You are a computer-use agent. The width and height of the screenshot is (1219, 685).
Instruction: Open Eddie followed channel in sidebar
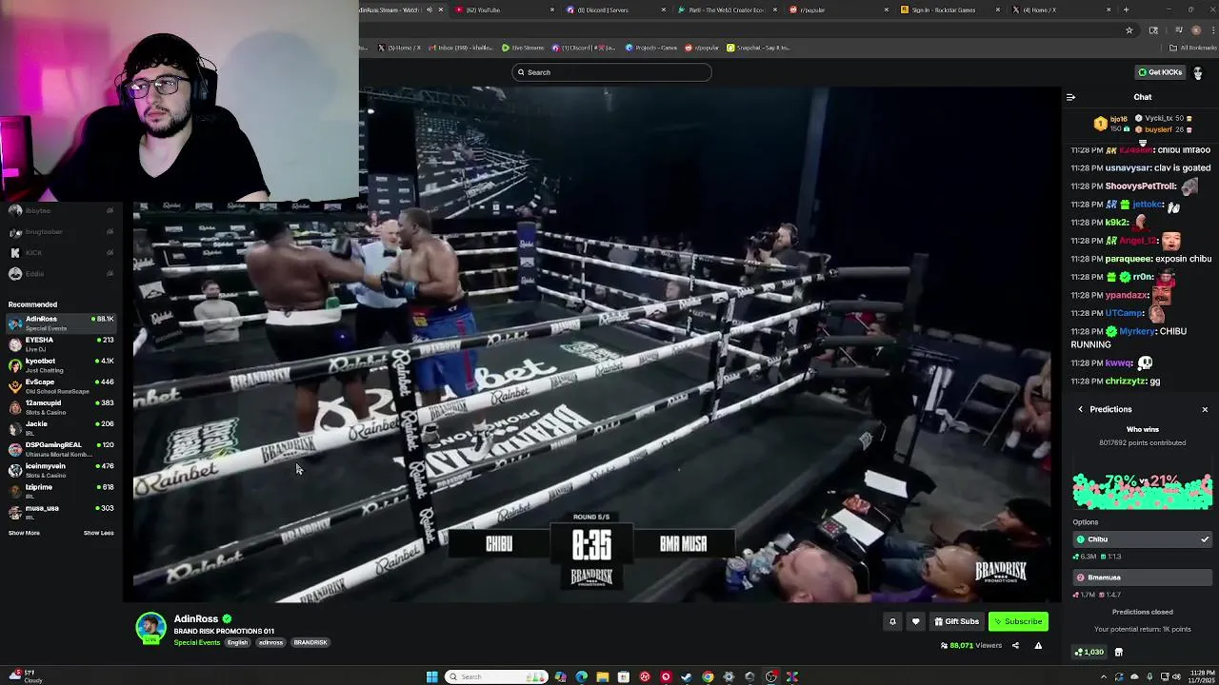coord(61,274)
